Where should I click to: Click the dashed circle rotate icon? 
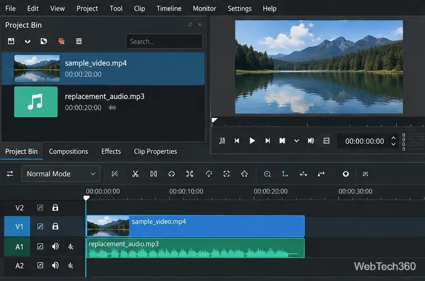[209, 174]
